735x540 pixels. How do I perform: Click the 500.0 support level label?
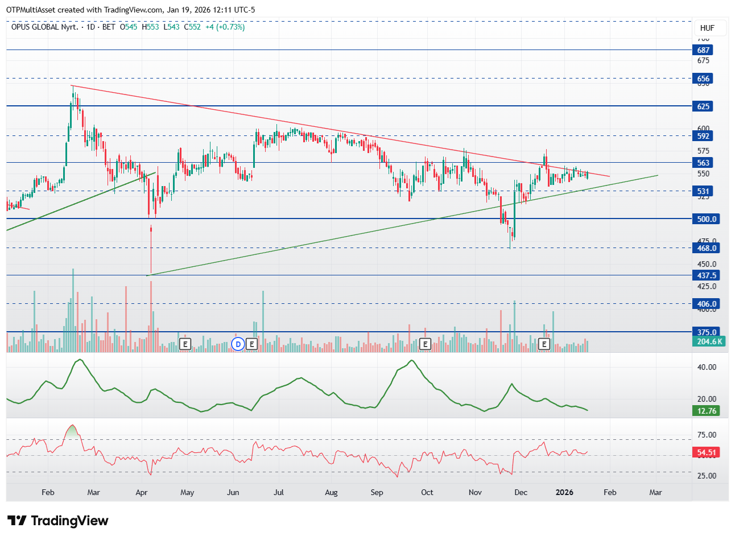(x=706, y=219)
